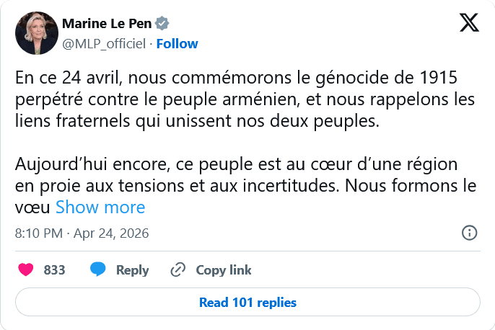The image size is (495, 330).
Task: Click the 8:10 PM timestamp
Action: tap(39, 233)
